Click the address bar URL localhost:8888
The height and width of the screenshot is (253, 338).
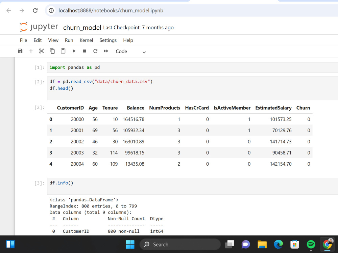(x=111, y=10)
